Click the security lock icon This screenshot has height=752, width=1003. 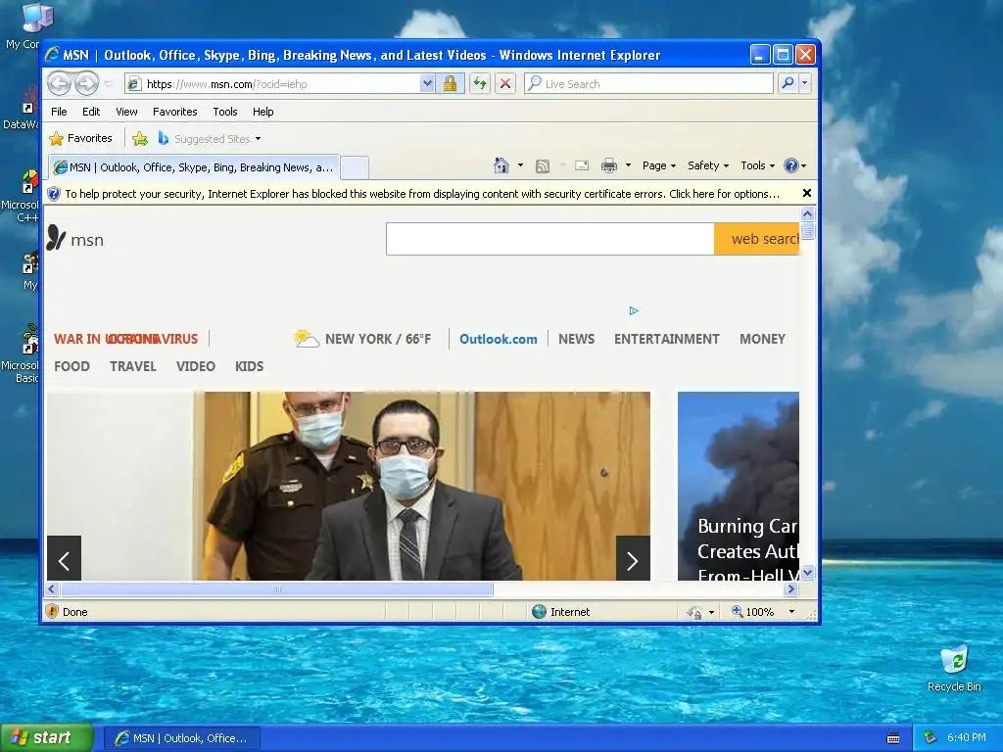click(x=450, y=84)
